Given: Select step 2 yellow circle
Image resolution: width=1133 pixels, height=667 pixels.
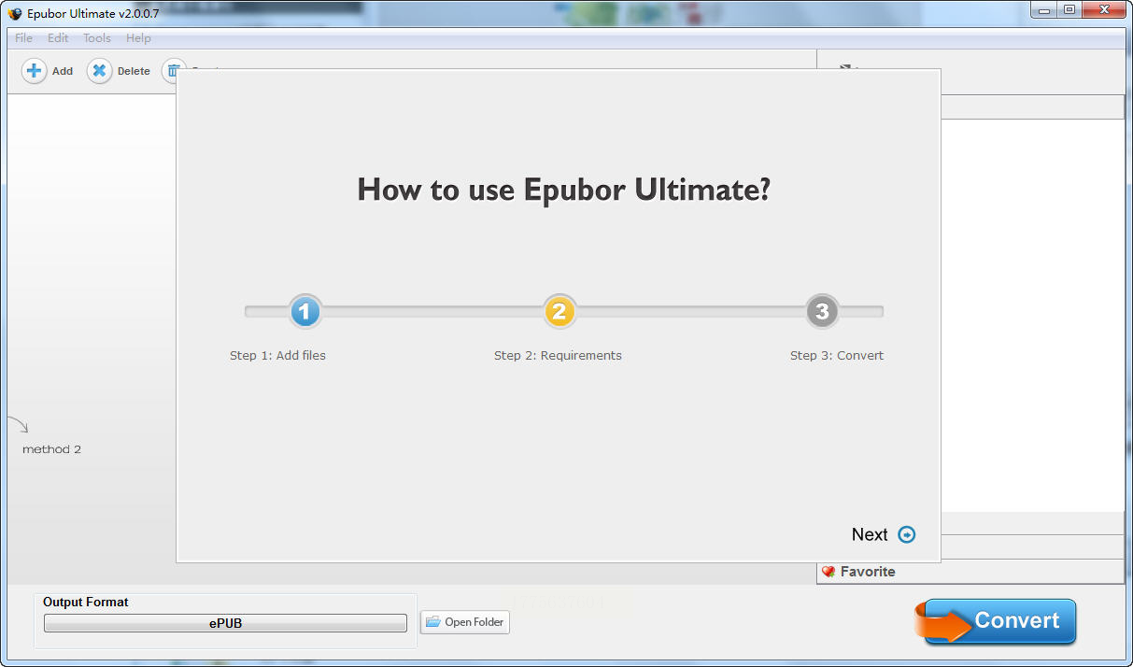Looking at the screenshot, I should (x=559, y=311).
